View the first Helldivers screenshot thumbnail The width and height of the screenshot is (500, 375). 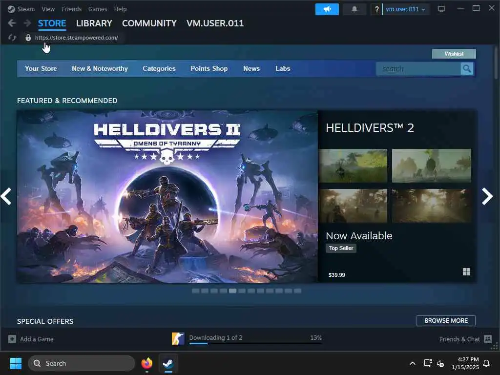pyautogui.click(x=353, y=166)
